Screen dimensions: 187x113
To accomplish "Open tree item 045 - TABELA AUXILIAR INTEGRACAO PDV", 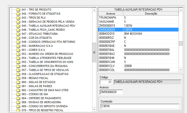I will [x=48, y=26].
